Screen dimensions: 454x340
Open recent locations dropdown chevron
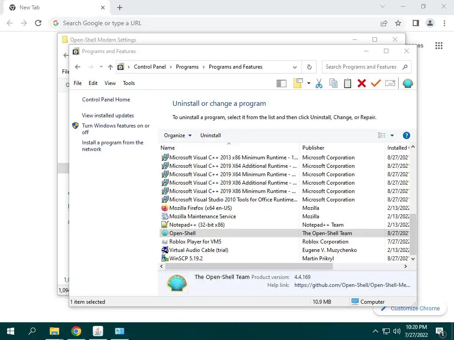point(101,67)
